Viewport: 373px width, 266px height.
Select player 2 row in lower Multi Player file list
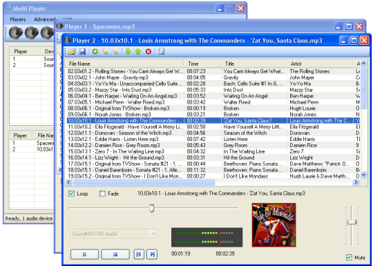click(32, 149)
